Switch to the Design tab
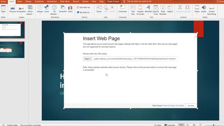The height and width of the screenshot is (126, 224). coord(28,1)
